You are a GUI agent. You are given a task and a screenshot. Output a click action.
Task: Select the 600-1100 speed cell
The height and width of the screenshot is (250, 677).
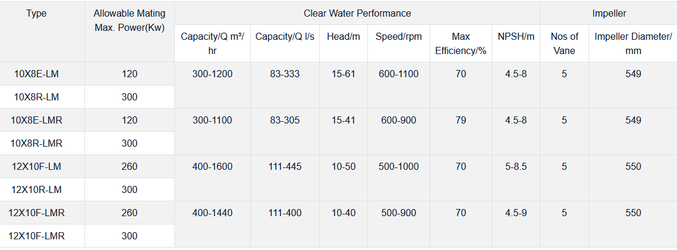[x=398, y=74]
